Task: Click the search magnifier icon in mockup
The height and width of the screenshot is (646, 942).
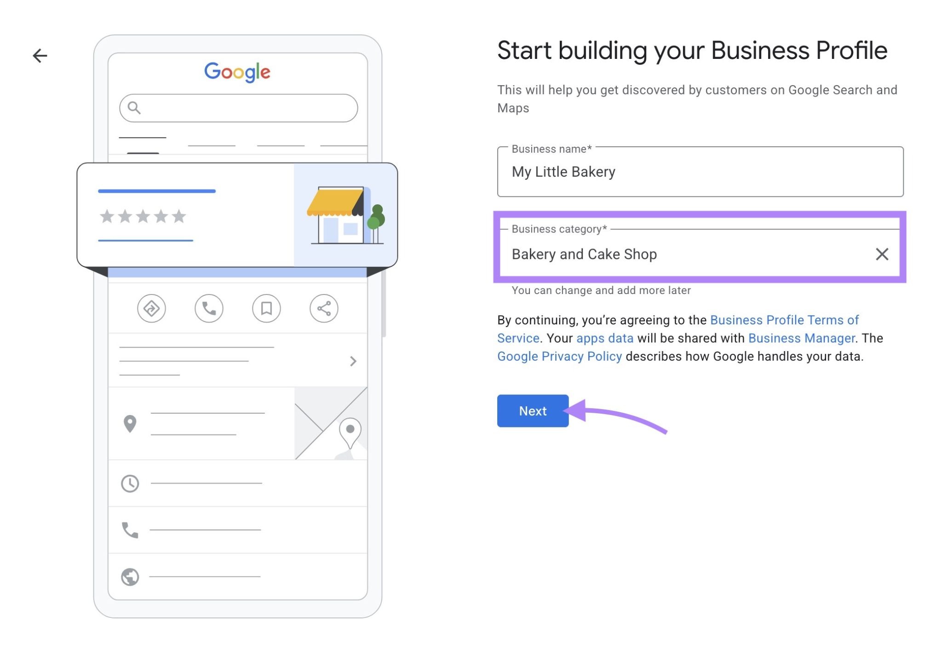Action: 134,108
